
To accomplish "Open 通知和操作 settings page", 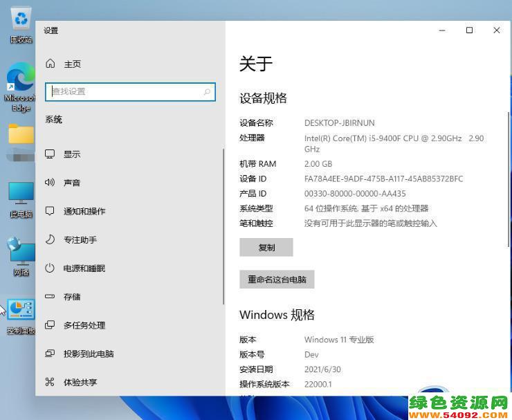I will coord(84,211).
